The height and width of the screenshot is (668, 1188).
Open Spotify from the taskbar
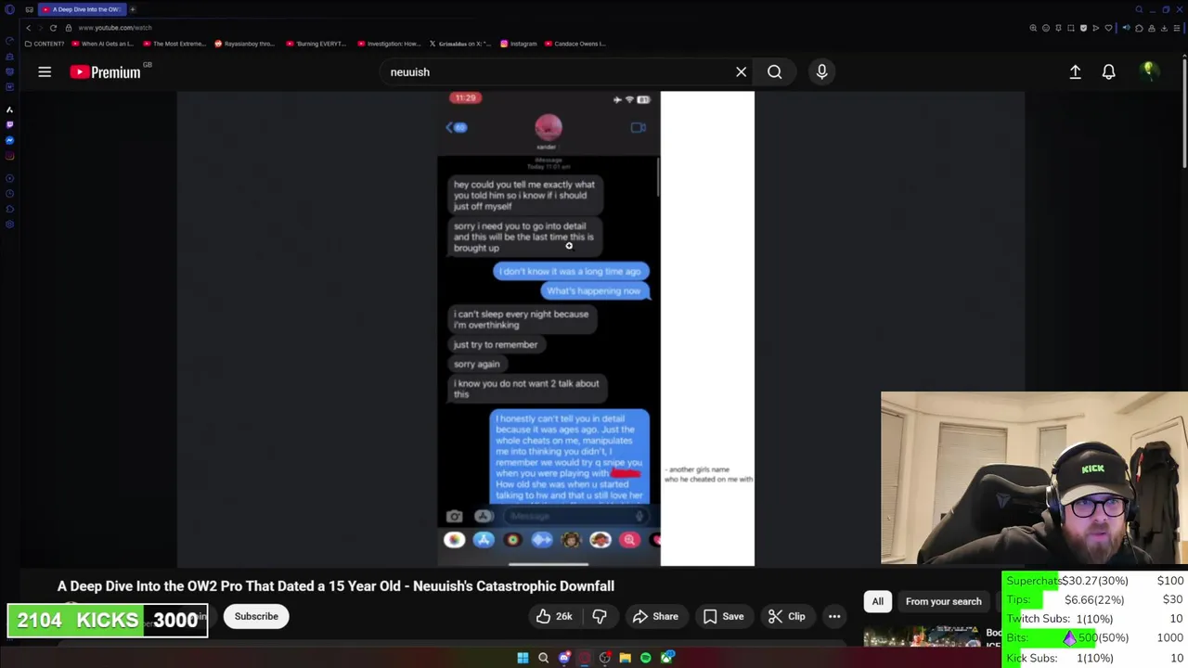tap(645, 658)
